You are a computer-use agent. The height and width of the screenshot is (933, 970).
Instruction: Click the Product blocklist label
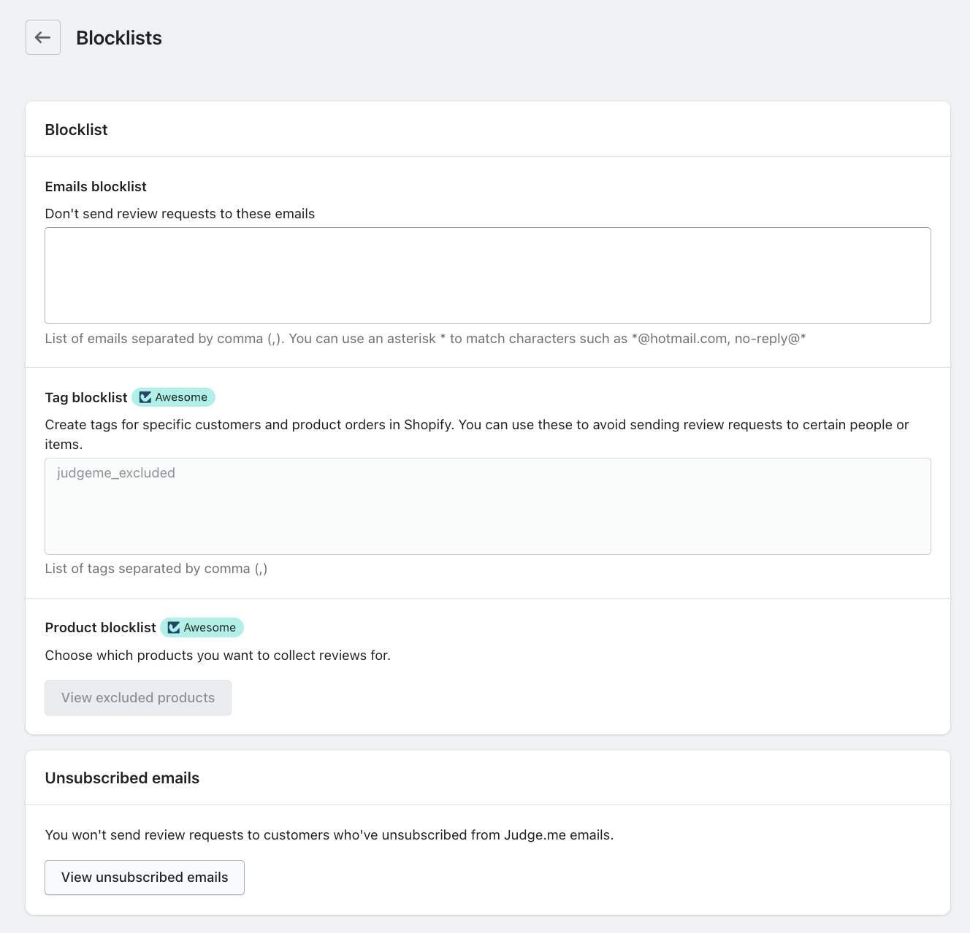click(100, 628)
